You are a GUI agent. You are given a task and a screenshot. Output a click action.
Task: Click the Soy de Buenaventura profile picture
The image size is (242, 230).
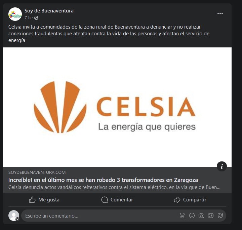pyautogui.click(x=15, y=14)
